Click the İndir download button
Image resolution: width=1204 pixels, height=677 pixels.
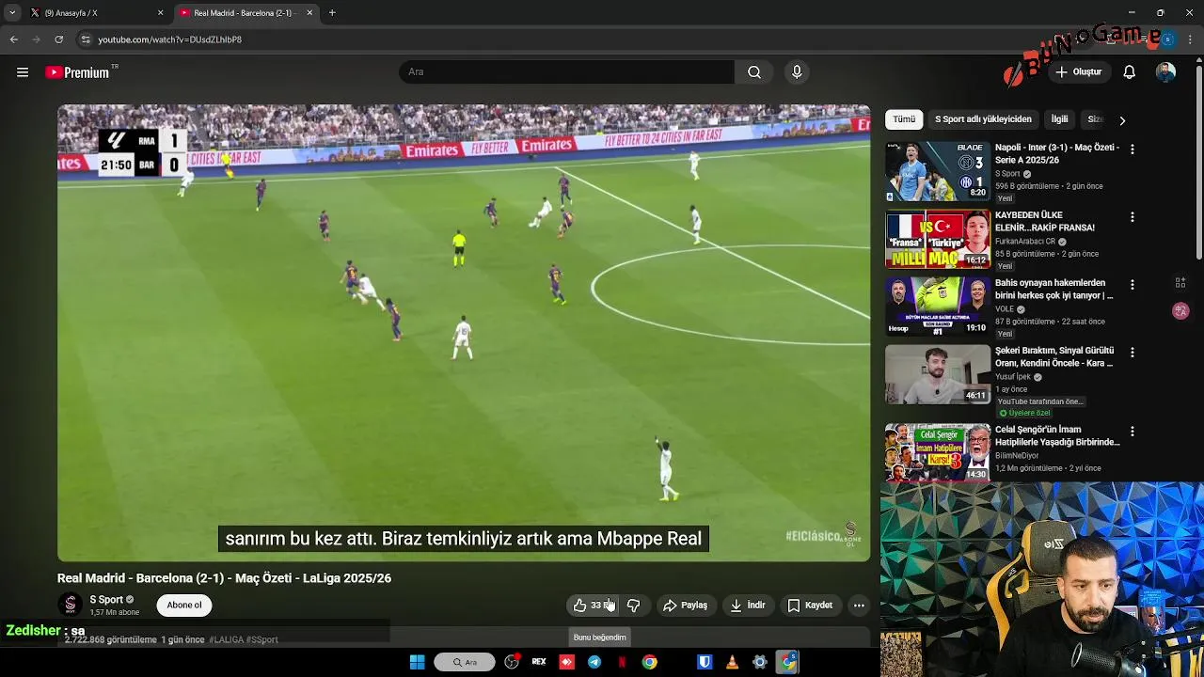click(748, 606)
